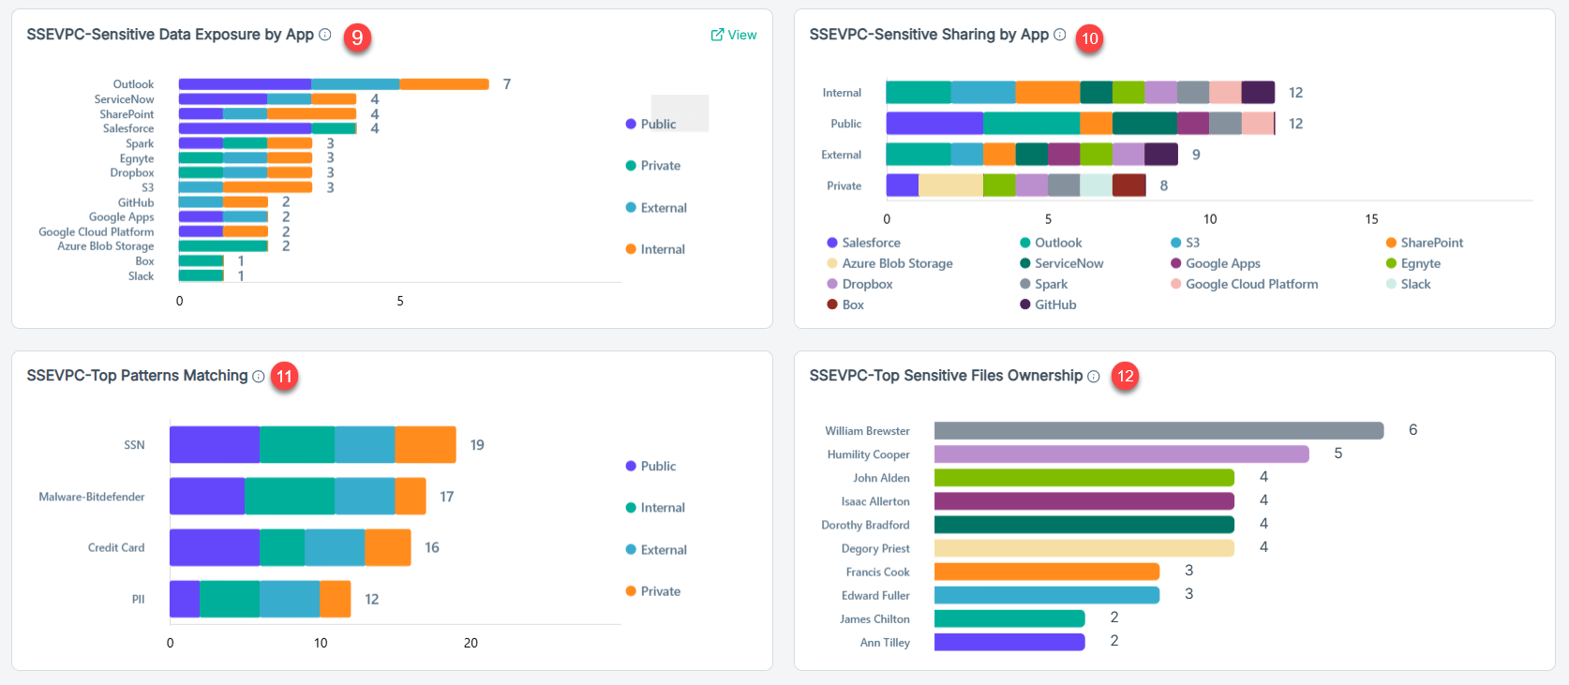Toggle Egnyte legend entry in Sensitive Sharing
Screen dimensions: 1569x685
click(x=1413, y=263)
